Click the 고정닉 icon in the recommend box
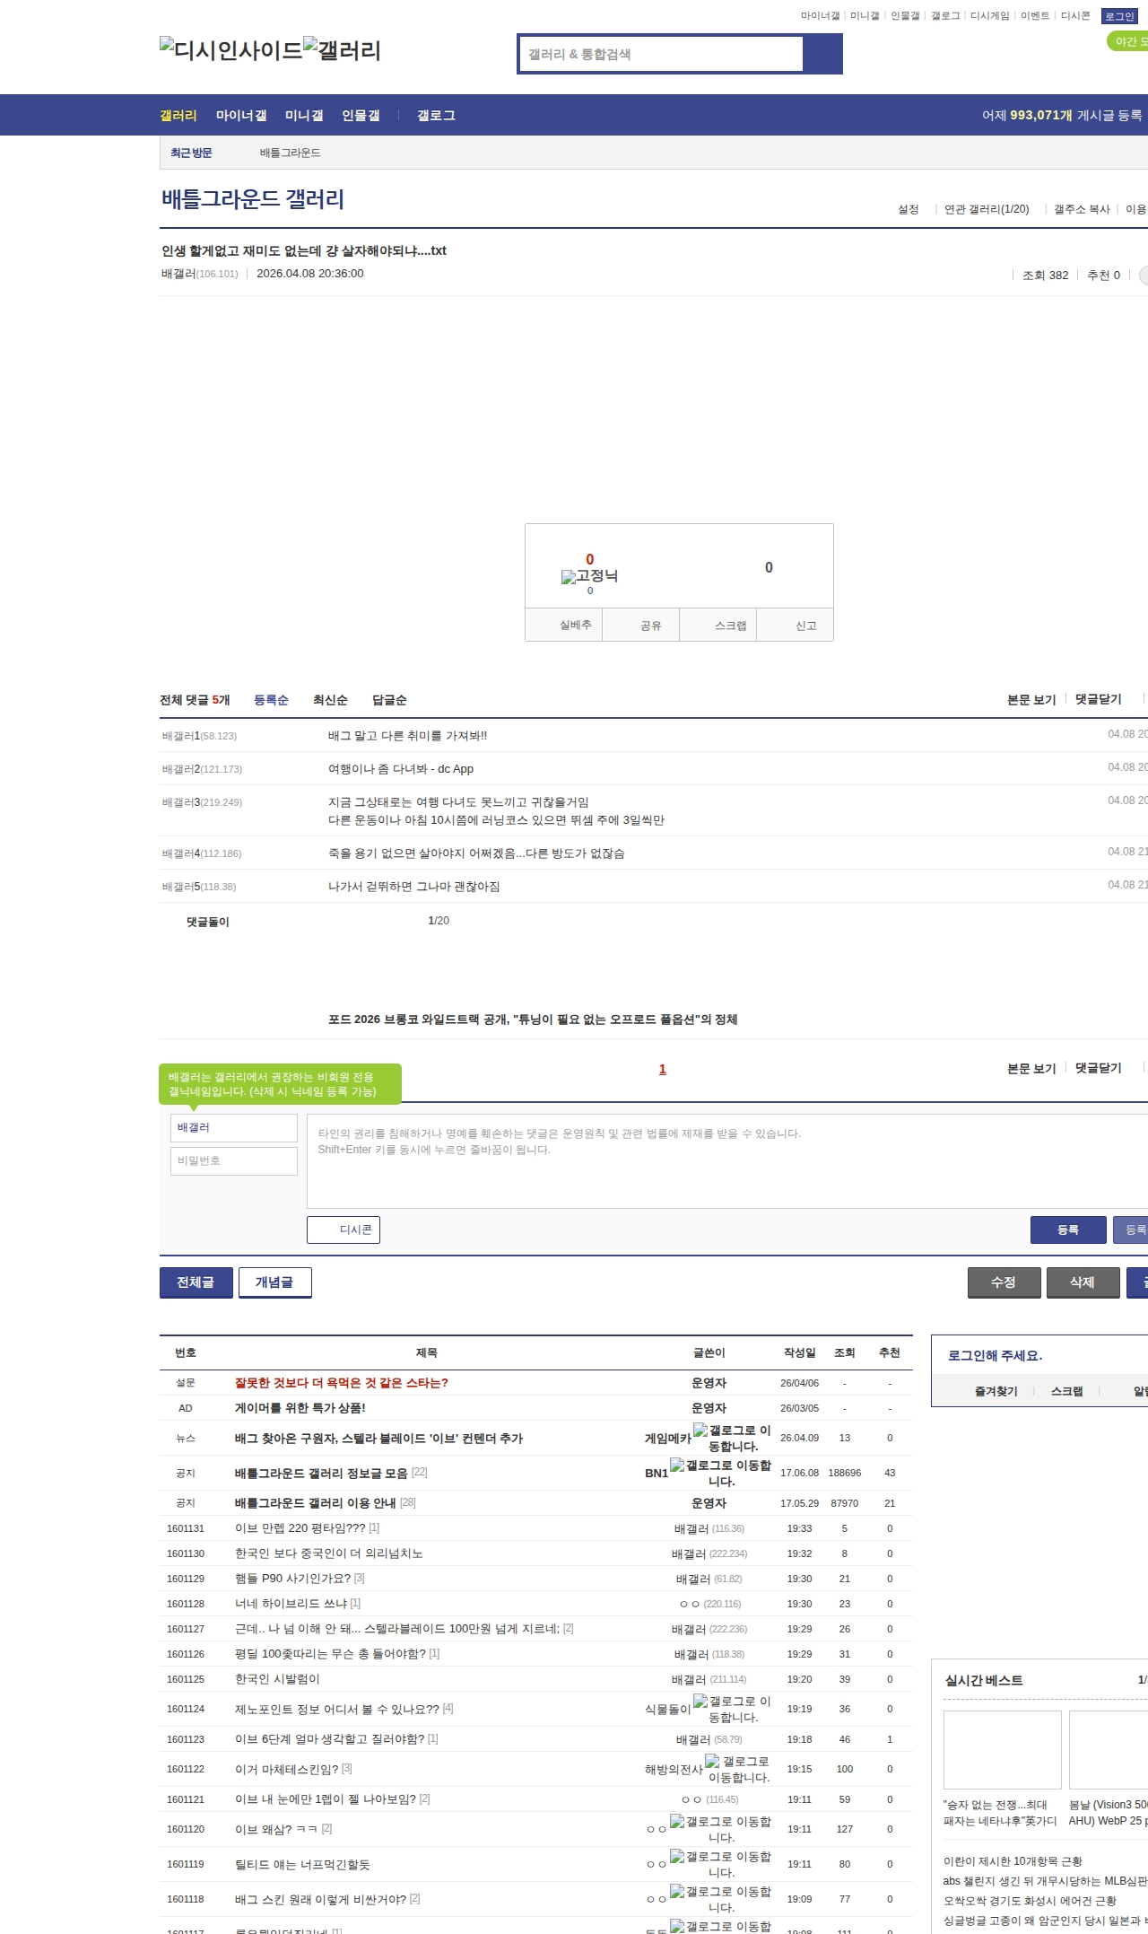This screenshot has height=1934, width=1148. (x=589, y=576)
